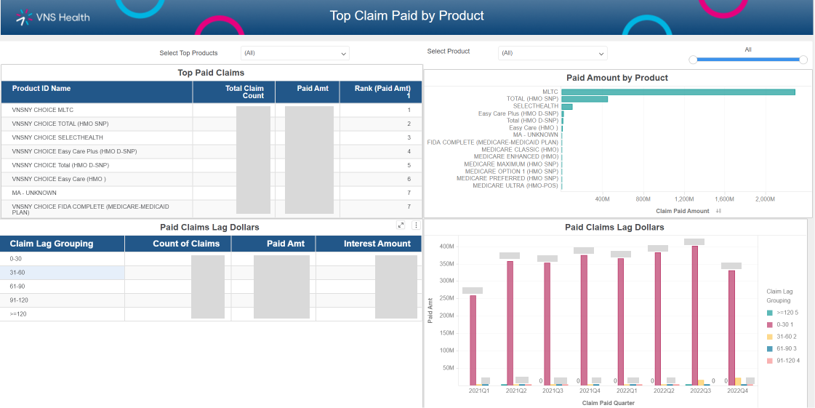The width and height of the screenshot is (815, 408).
Task: Select the 31-60 2 legend swatch
Action: (x=770, y=337)
